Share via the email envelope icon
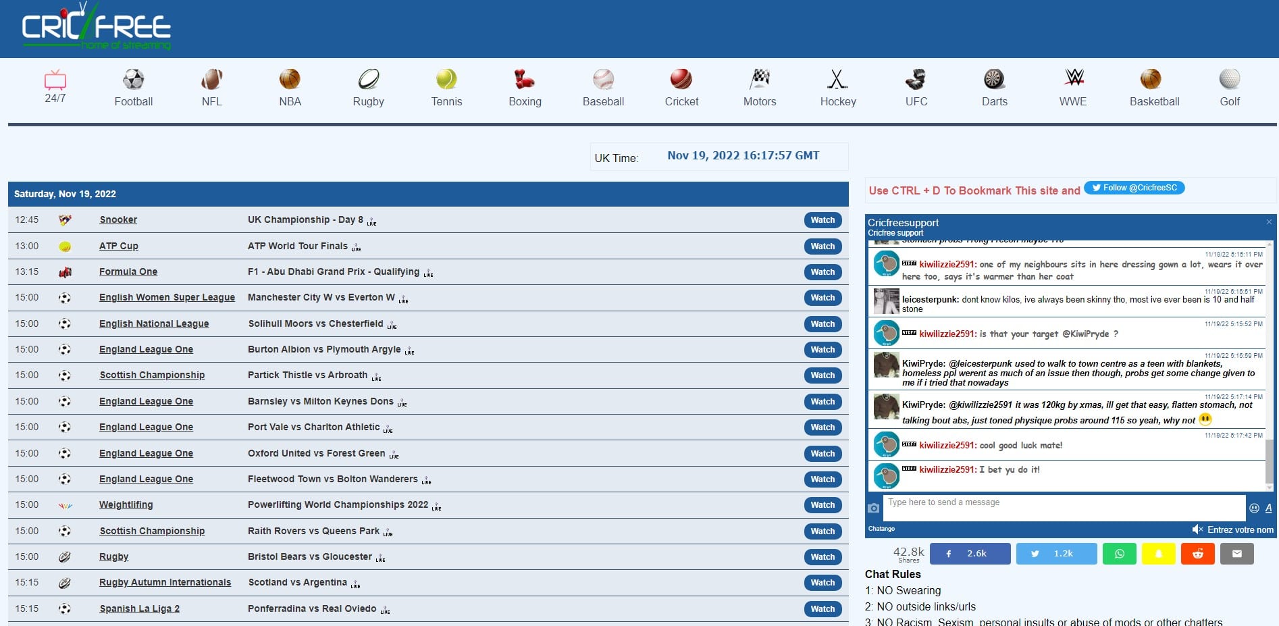The width and height of the screenshot is (1279, 626). click(x=1237, y=554)
